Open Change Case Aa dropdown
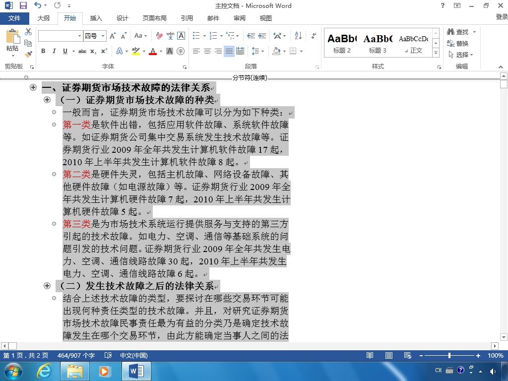 point(140,36)
